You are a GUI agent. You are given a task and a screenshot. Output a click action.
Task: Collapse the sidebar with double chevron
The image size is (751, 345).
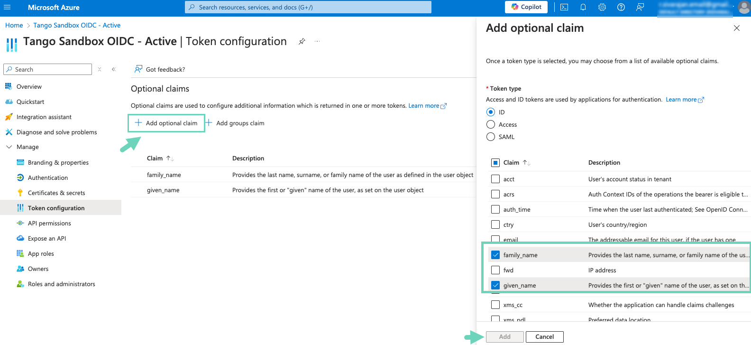click(x=114, y=69)
